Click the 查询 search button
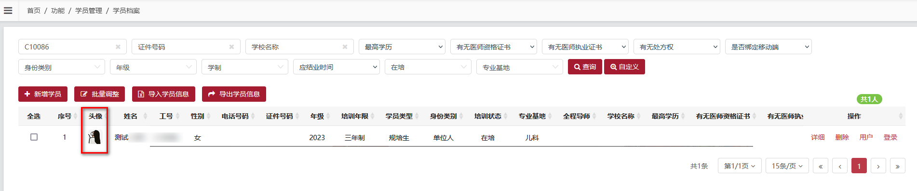917x191 pixels. [585, 67]
